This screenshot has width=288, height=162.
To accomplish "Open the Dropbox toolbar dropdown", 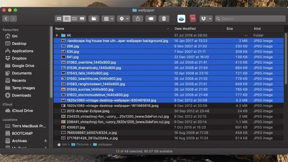I will point(206,19).
